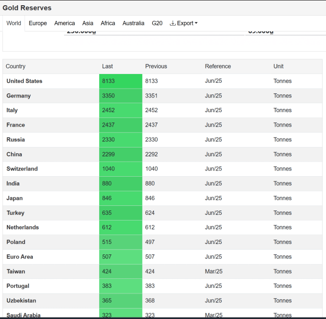Viewport: 326px width, 319px height.
Task: Click Previous value 2292 for China
Action: [151, 154]
